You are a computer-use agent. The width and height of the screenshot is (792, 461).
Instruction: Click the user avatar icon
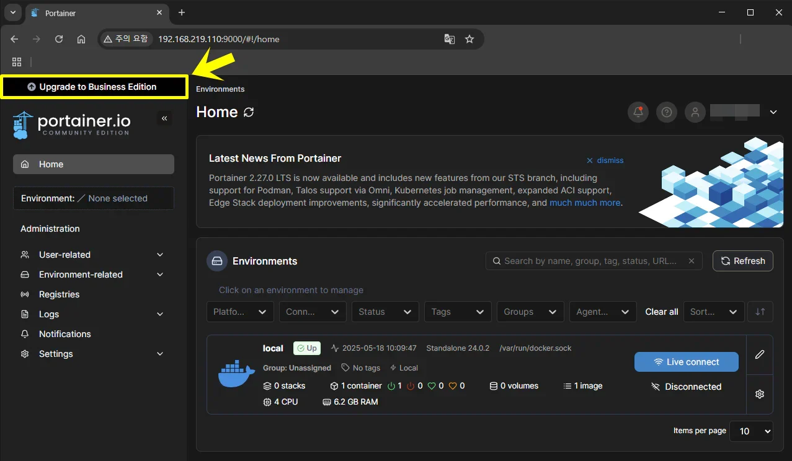695,112
